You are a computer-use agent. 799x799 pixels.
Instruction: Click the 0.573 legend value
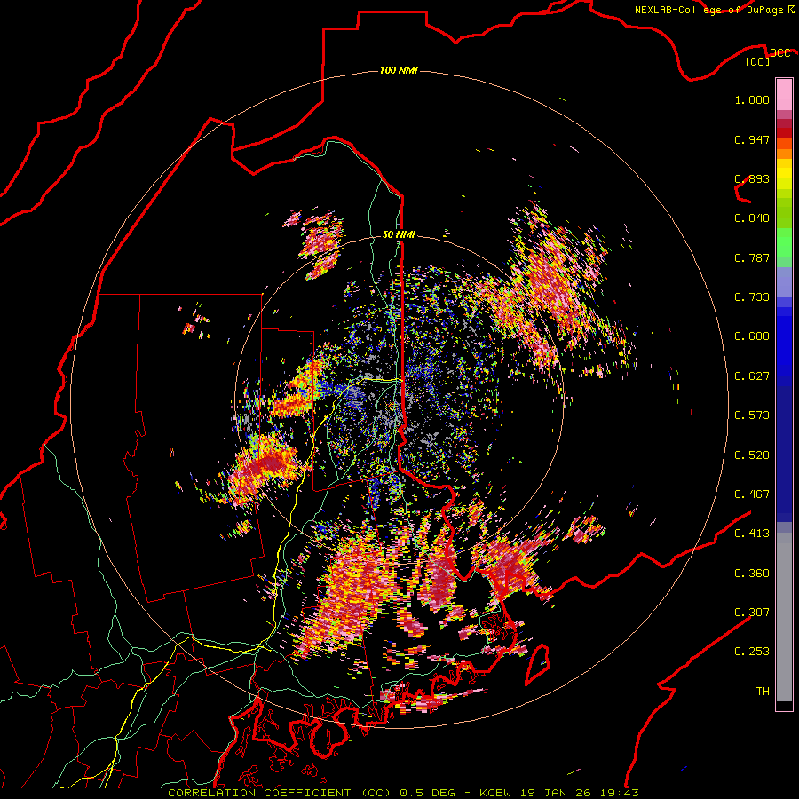(752, 415)
